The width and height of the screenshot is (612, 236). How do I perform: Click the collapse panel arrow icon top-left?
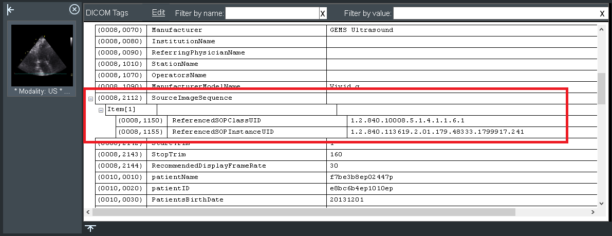pyautogui.click(x=10, y=10)
